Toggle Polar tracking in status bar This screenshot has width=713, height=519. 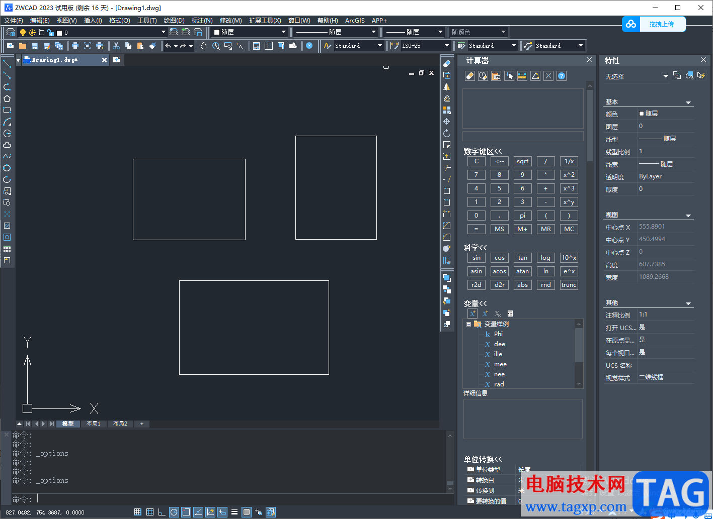coord(174,512)
